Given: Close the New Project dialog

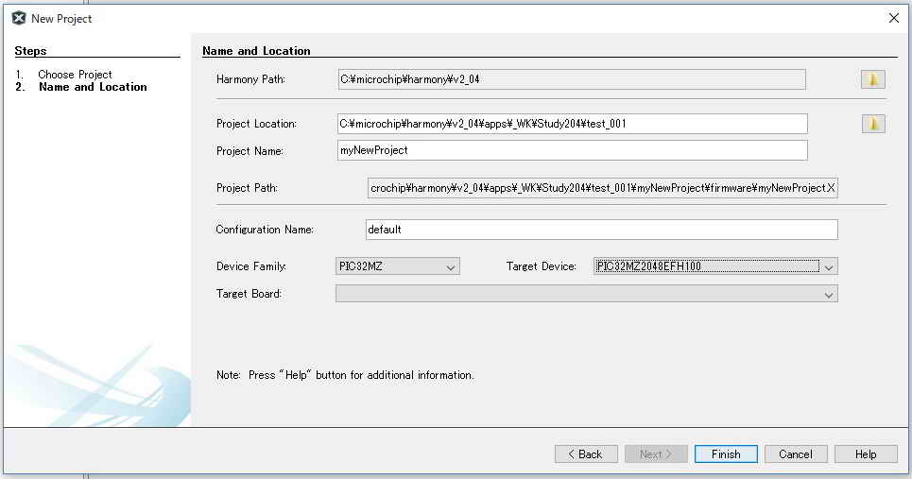Looking at the screenshot, I should tap(894, 18).
